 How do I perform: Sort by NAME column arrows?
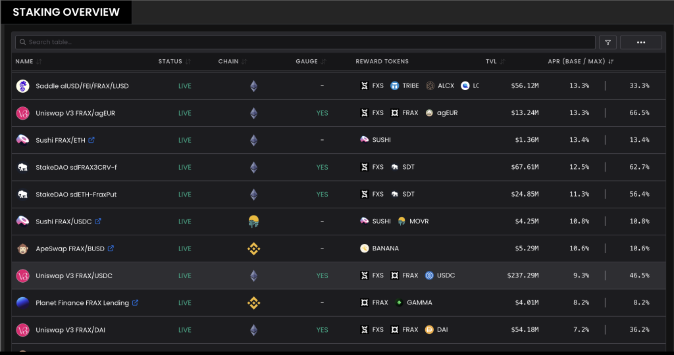pyautogui.click(x=39, y=62)
